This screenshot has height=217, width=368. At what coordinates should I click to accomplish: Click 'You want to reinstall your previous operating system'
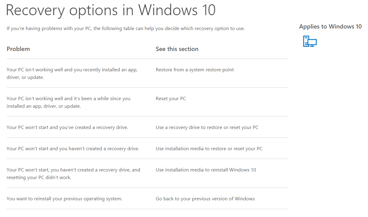coord(64,199)
